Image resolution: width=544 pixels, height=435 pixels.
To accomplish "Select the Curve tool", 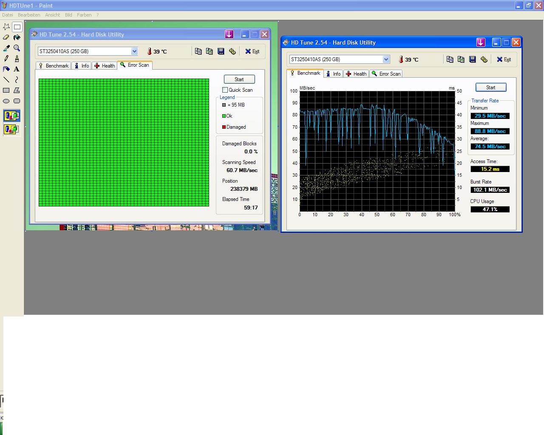I will [x=17, y=79].
